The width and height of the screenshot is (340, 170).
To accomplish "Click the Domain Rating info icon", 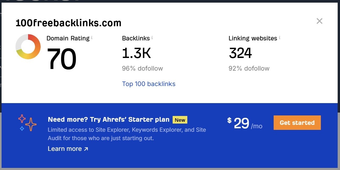I will 92,38.
